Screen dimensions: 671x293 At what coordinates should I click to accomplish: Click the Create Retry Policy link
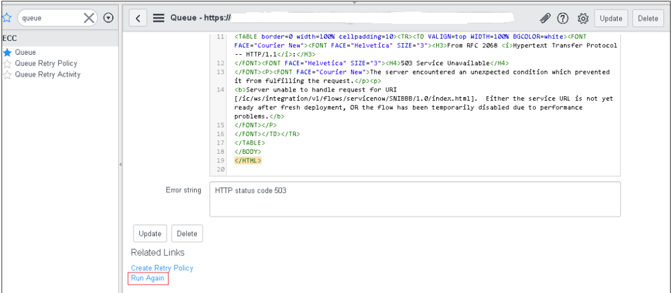[162, 268]
